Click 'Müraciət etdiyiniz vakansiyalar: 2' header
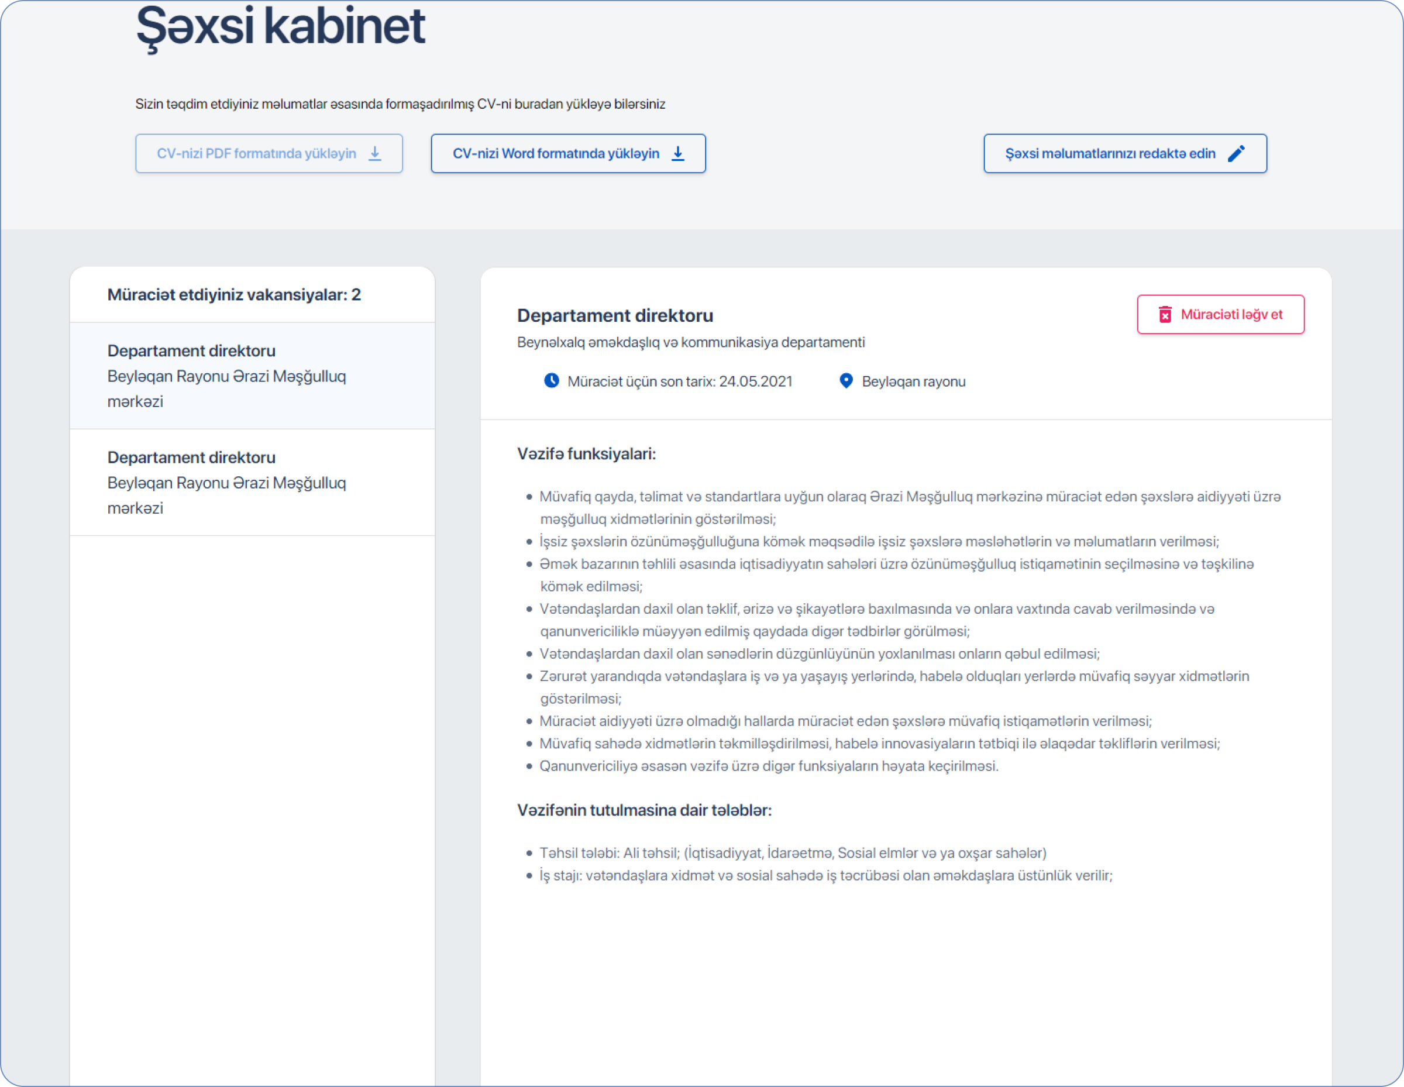Image resolution: width=1404 pixels, height=1087 pixels. (x=234, y=295)
